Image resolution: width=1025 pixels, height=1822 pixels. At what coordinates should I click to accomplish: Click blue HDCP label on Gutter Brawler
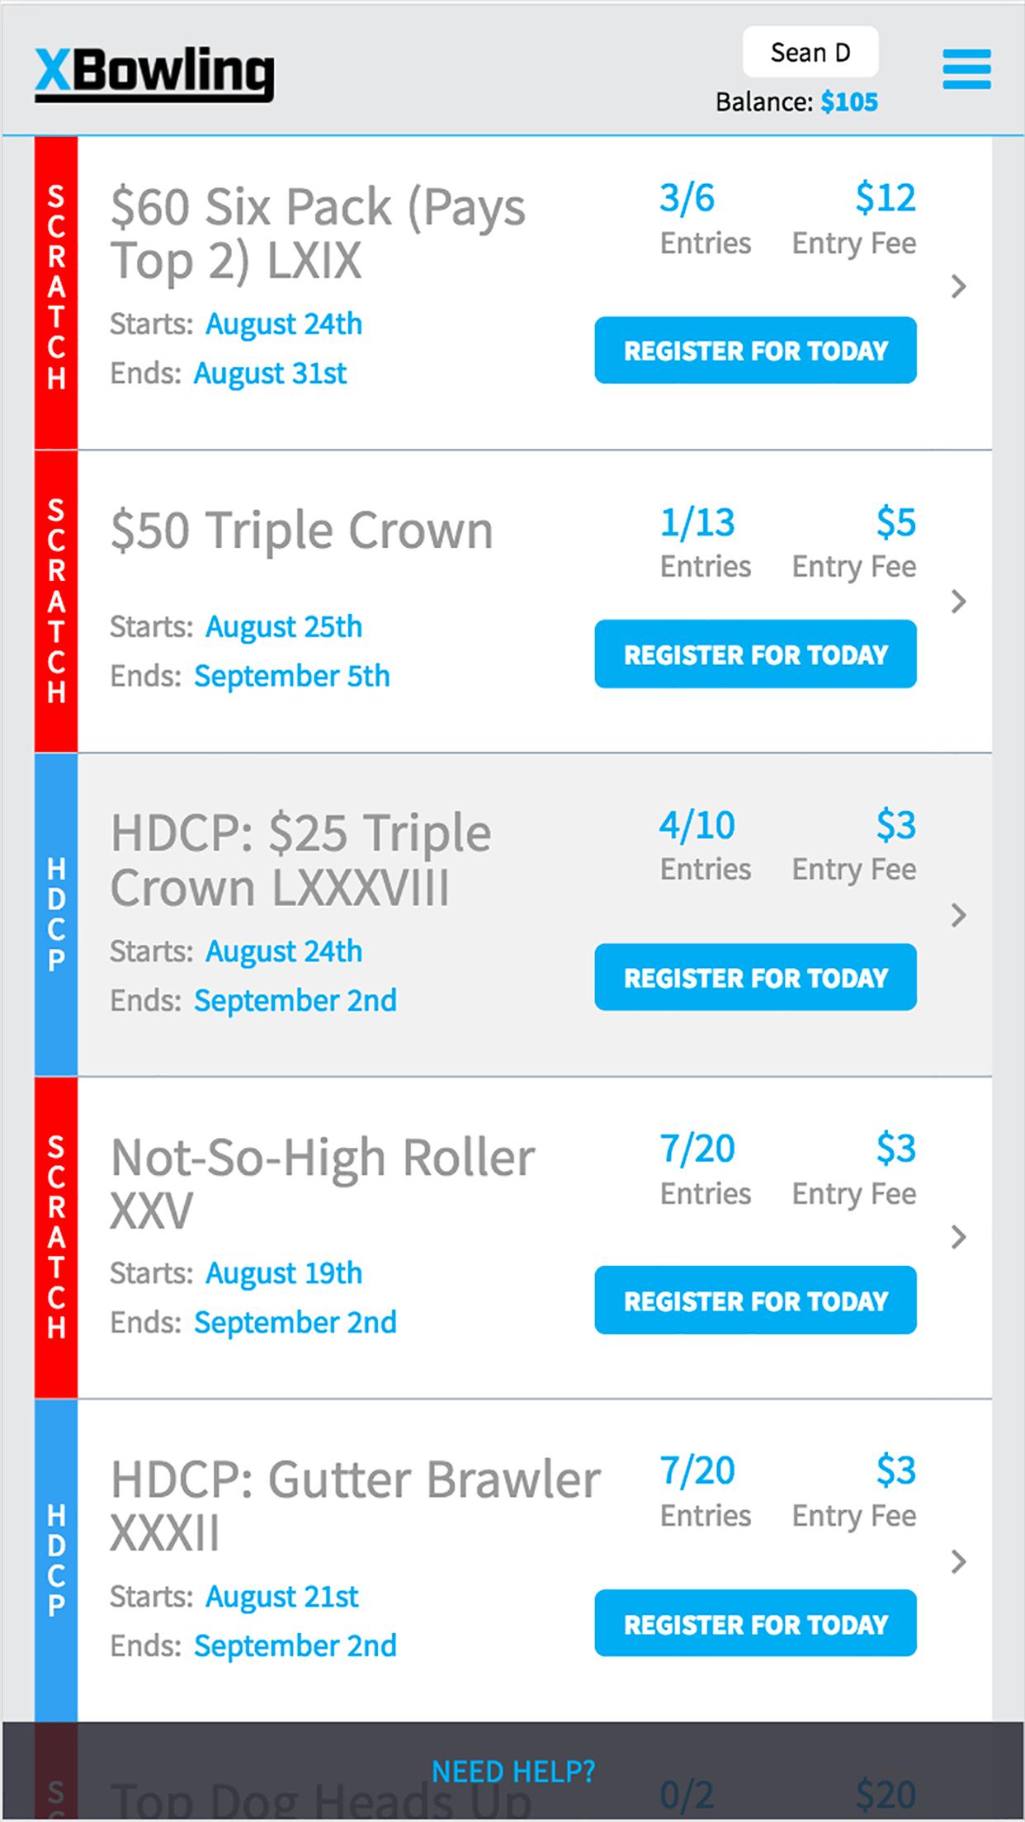tap(56, 1560)
